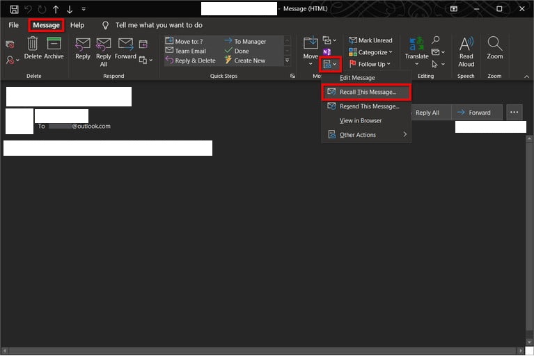
Task: Select the To Manager quick step
Action: pyautogui.click(x=245, y=41)
